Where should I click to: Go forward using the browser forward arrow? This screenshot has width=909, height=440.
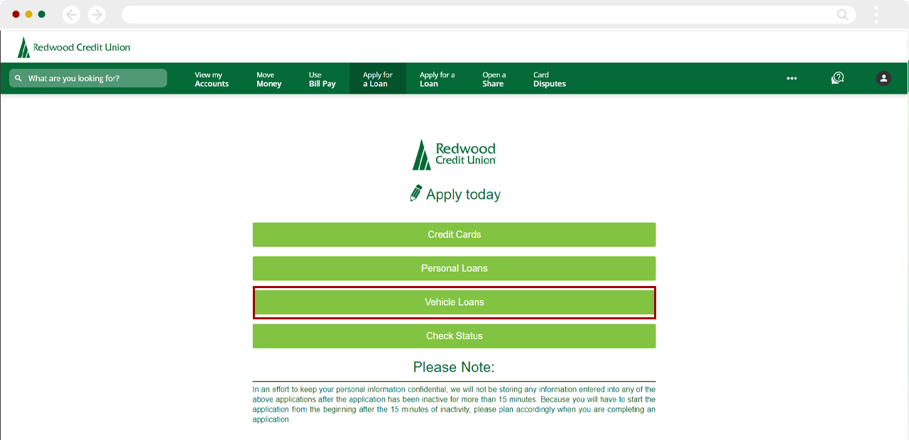(97, 14)
